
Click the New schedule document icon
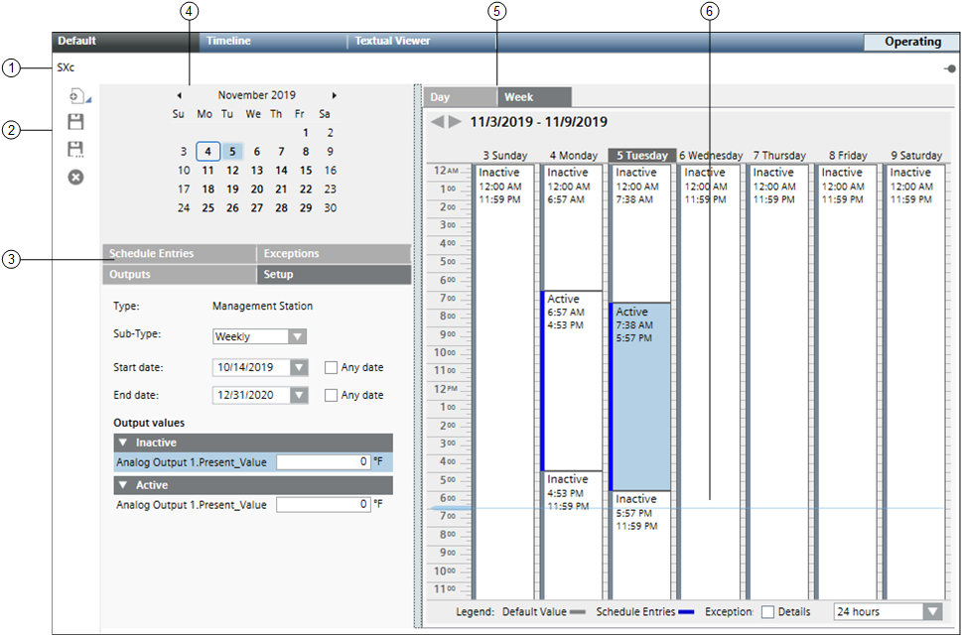pos(75,96)
